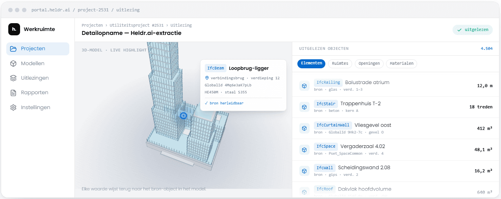
Task: Click the 18 treden value
Action: [481, 107]
